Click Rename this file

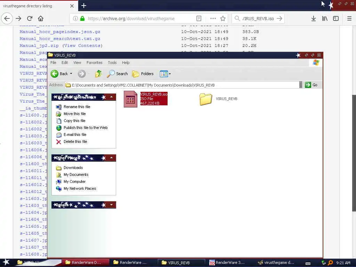pos(77,107)
